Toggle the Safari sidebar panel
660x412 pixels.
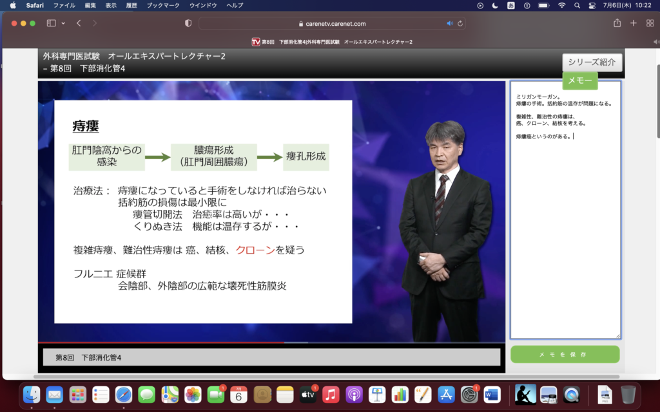(x=51, y=23)
